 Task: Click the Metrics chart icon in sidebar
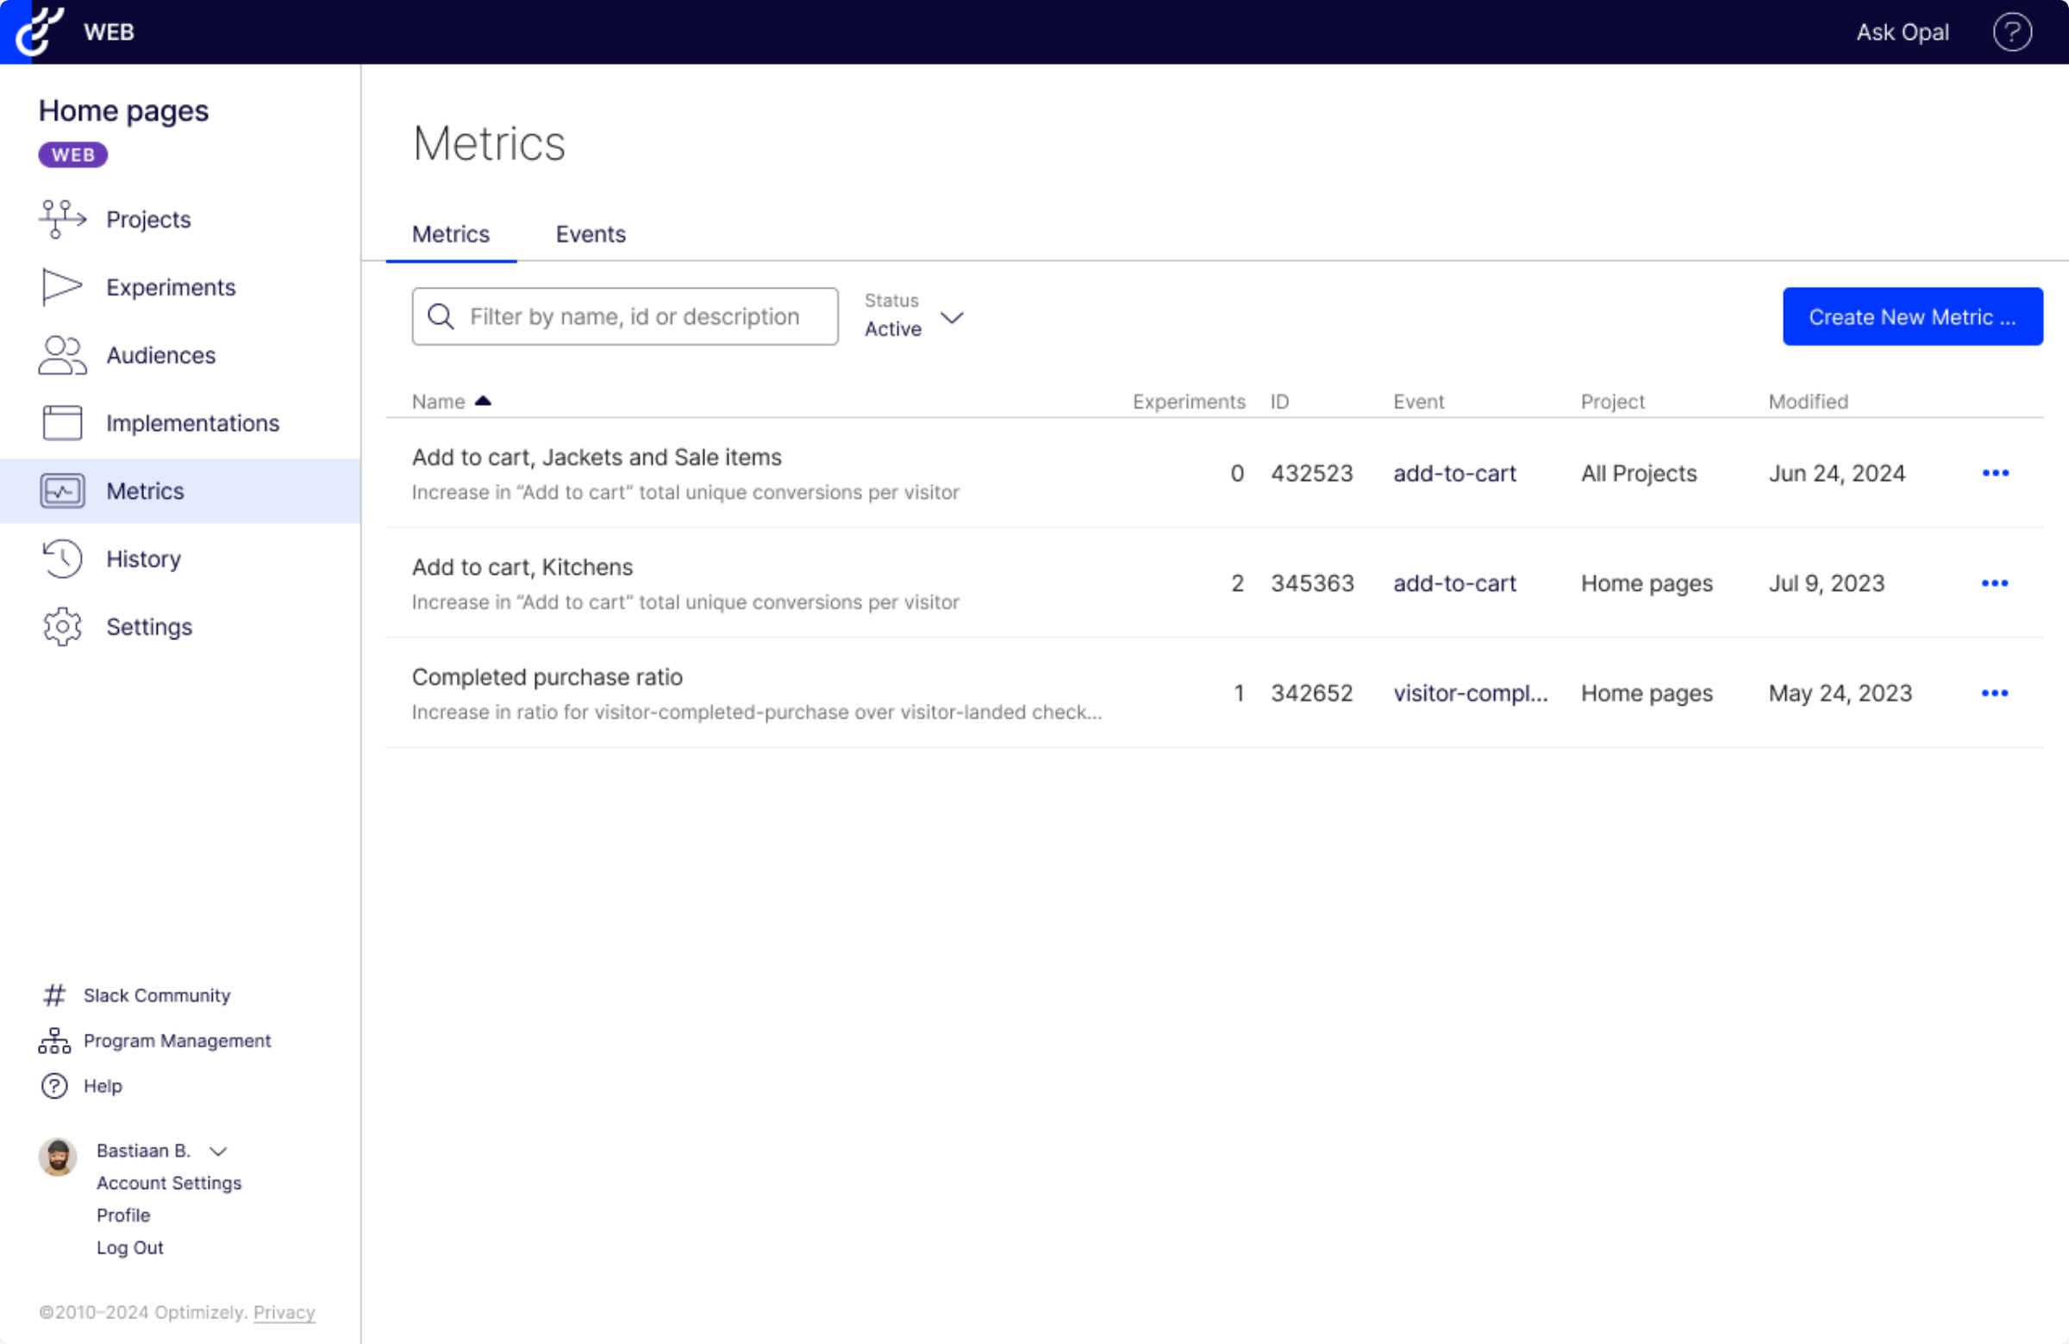61,490
